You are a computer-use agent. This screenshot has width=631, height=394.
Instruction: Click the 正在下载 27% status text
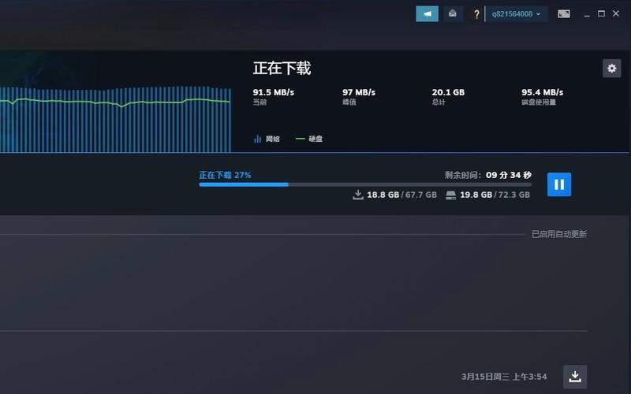225,175
